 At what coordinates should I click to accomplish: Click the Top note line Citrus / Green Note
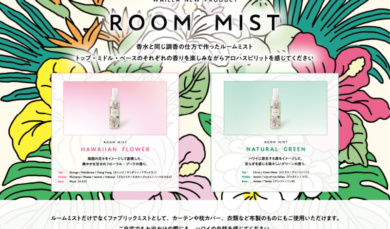click(x=275, y=172)
